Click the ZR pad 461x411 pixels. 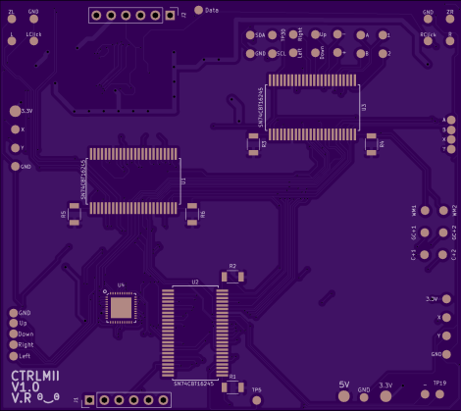pyautogui.click(x=450, y=19)
